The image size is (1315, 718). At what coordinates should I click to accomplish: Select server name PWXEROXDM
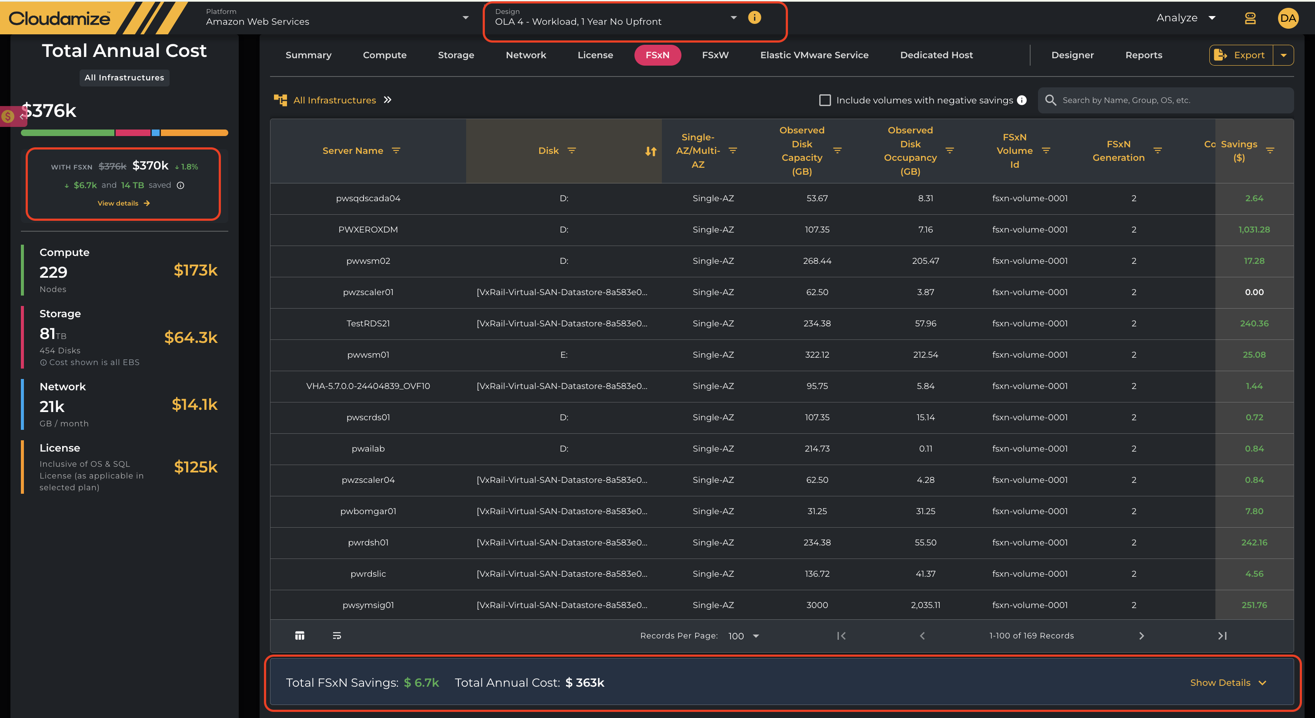368,229
